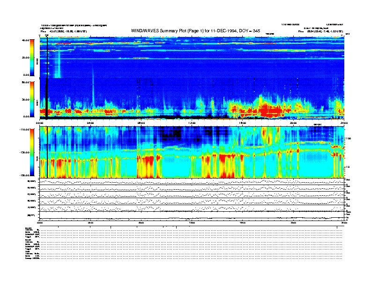Click the 20.00 label on RAD2 scale
Viewport: 371px width, 286px height.
coord(26,57)
